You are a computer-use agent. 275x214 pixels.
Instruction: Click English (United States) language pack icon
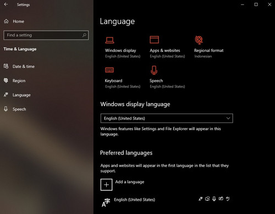pos(106,202)
